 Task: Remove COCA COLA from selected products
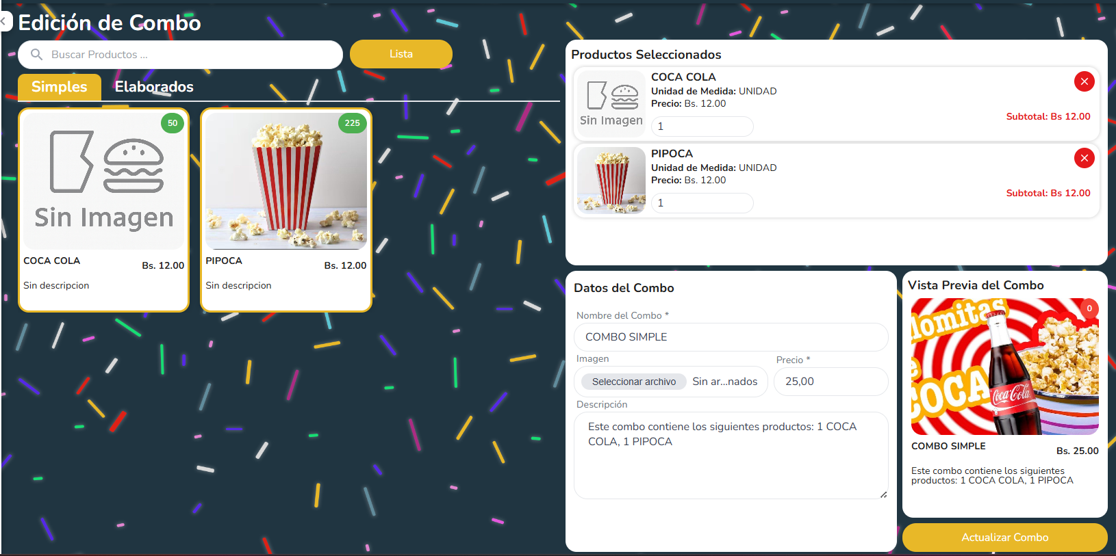(x=1084, y=81)
